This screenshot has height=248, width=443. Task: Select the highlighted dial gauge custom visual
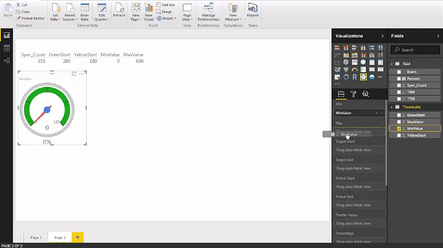click(x=364, y=77)
